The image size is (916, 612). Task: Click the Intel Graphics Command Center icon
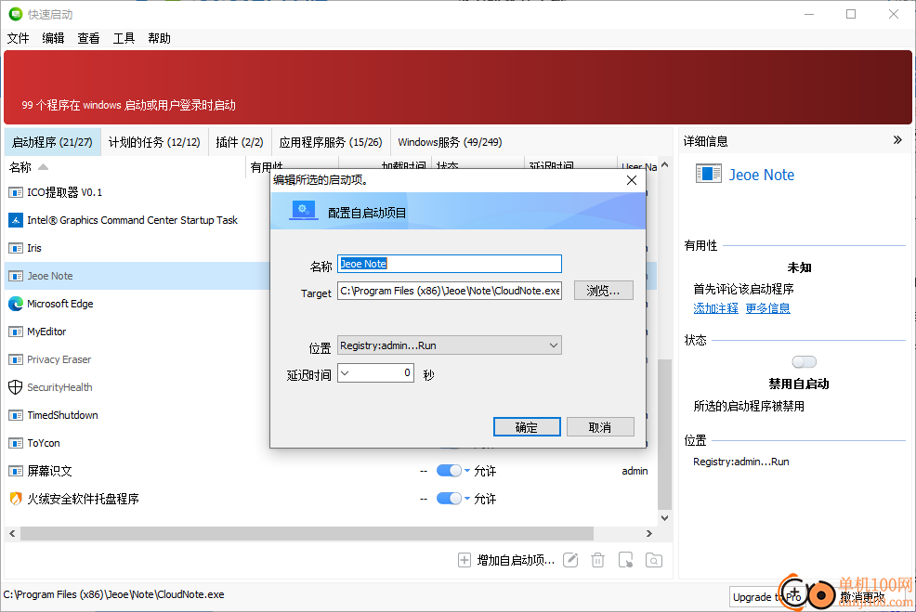16,220
